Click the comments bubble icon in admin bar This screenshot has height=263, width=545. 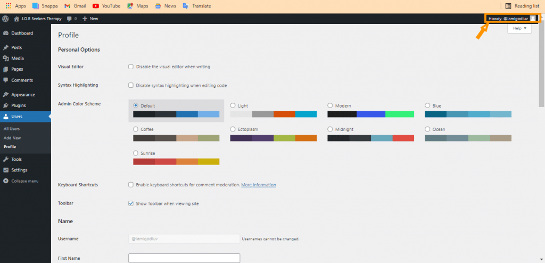69,19
